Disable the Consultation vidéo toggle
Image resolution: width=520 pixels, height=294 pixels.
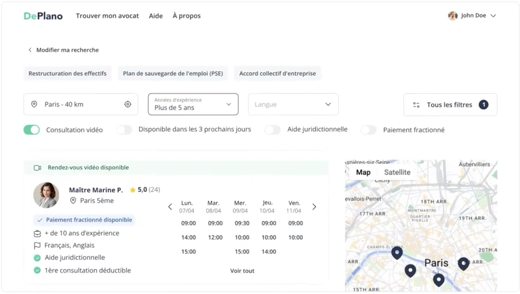point(32,130)
